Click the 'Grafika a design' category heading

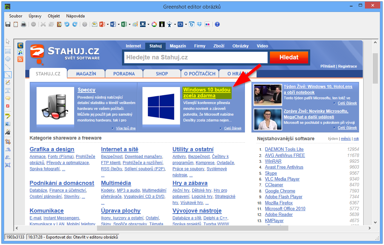click(x=52, y=149)
